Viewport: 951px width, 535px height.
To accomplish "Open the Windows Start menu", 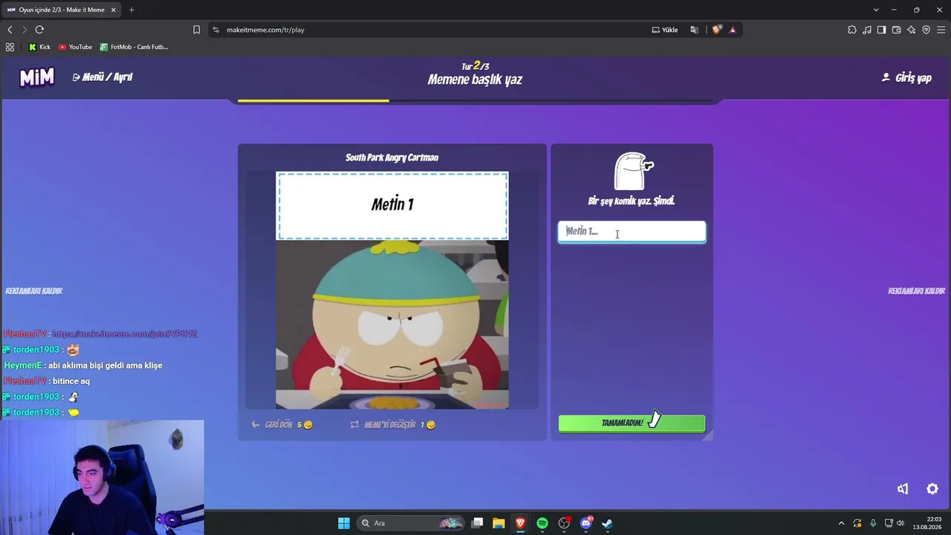I will [344, 523].
